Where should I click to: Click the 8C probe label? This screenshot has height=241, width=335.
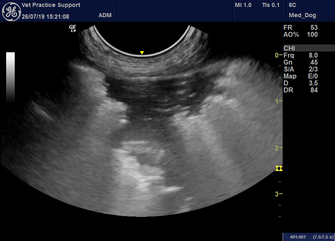pos(292,5)
